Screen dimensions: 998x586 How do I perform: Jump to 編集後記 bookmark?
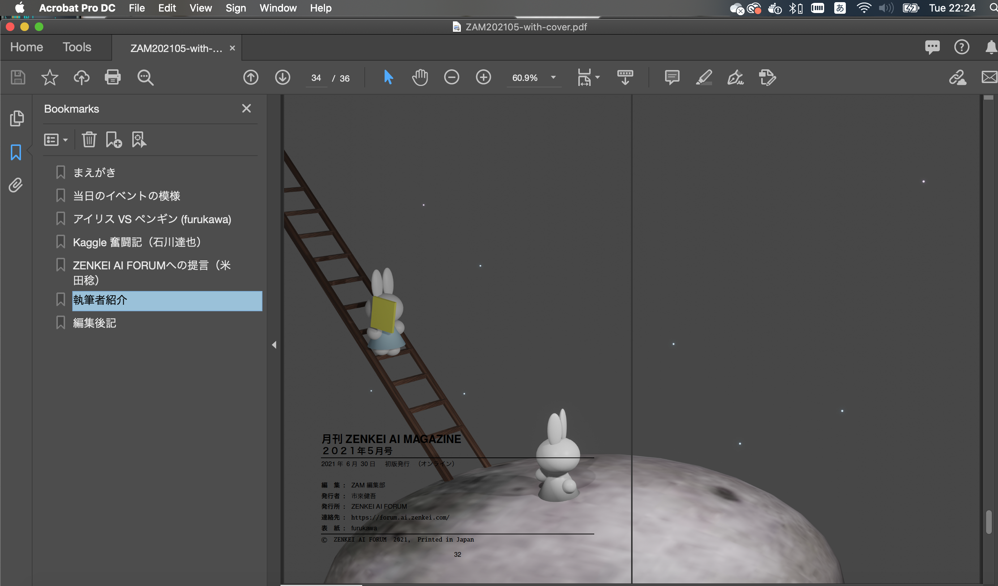pos(94,323)
